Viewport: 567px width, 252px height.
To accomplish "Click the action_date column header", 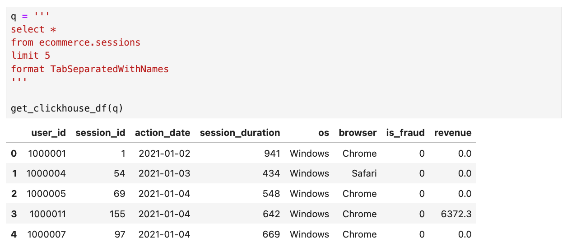I will click(163, 133).
